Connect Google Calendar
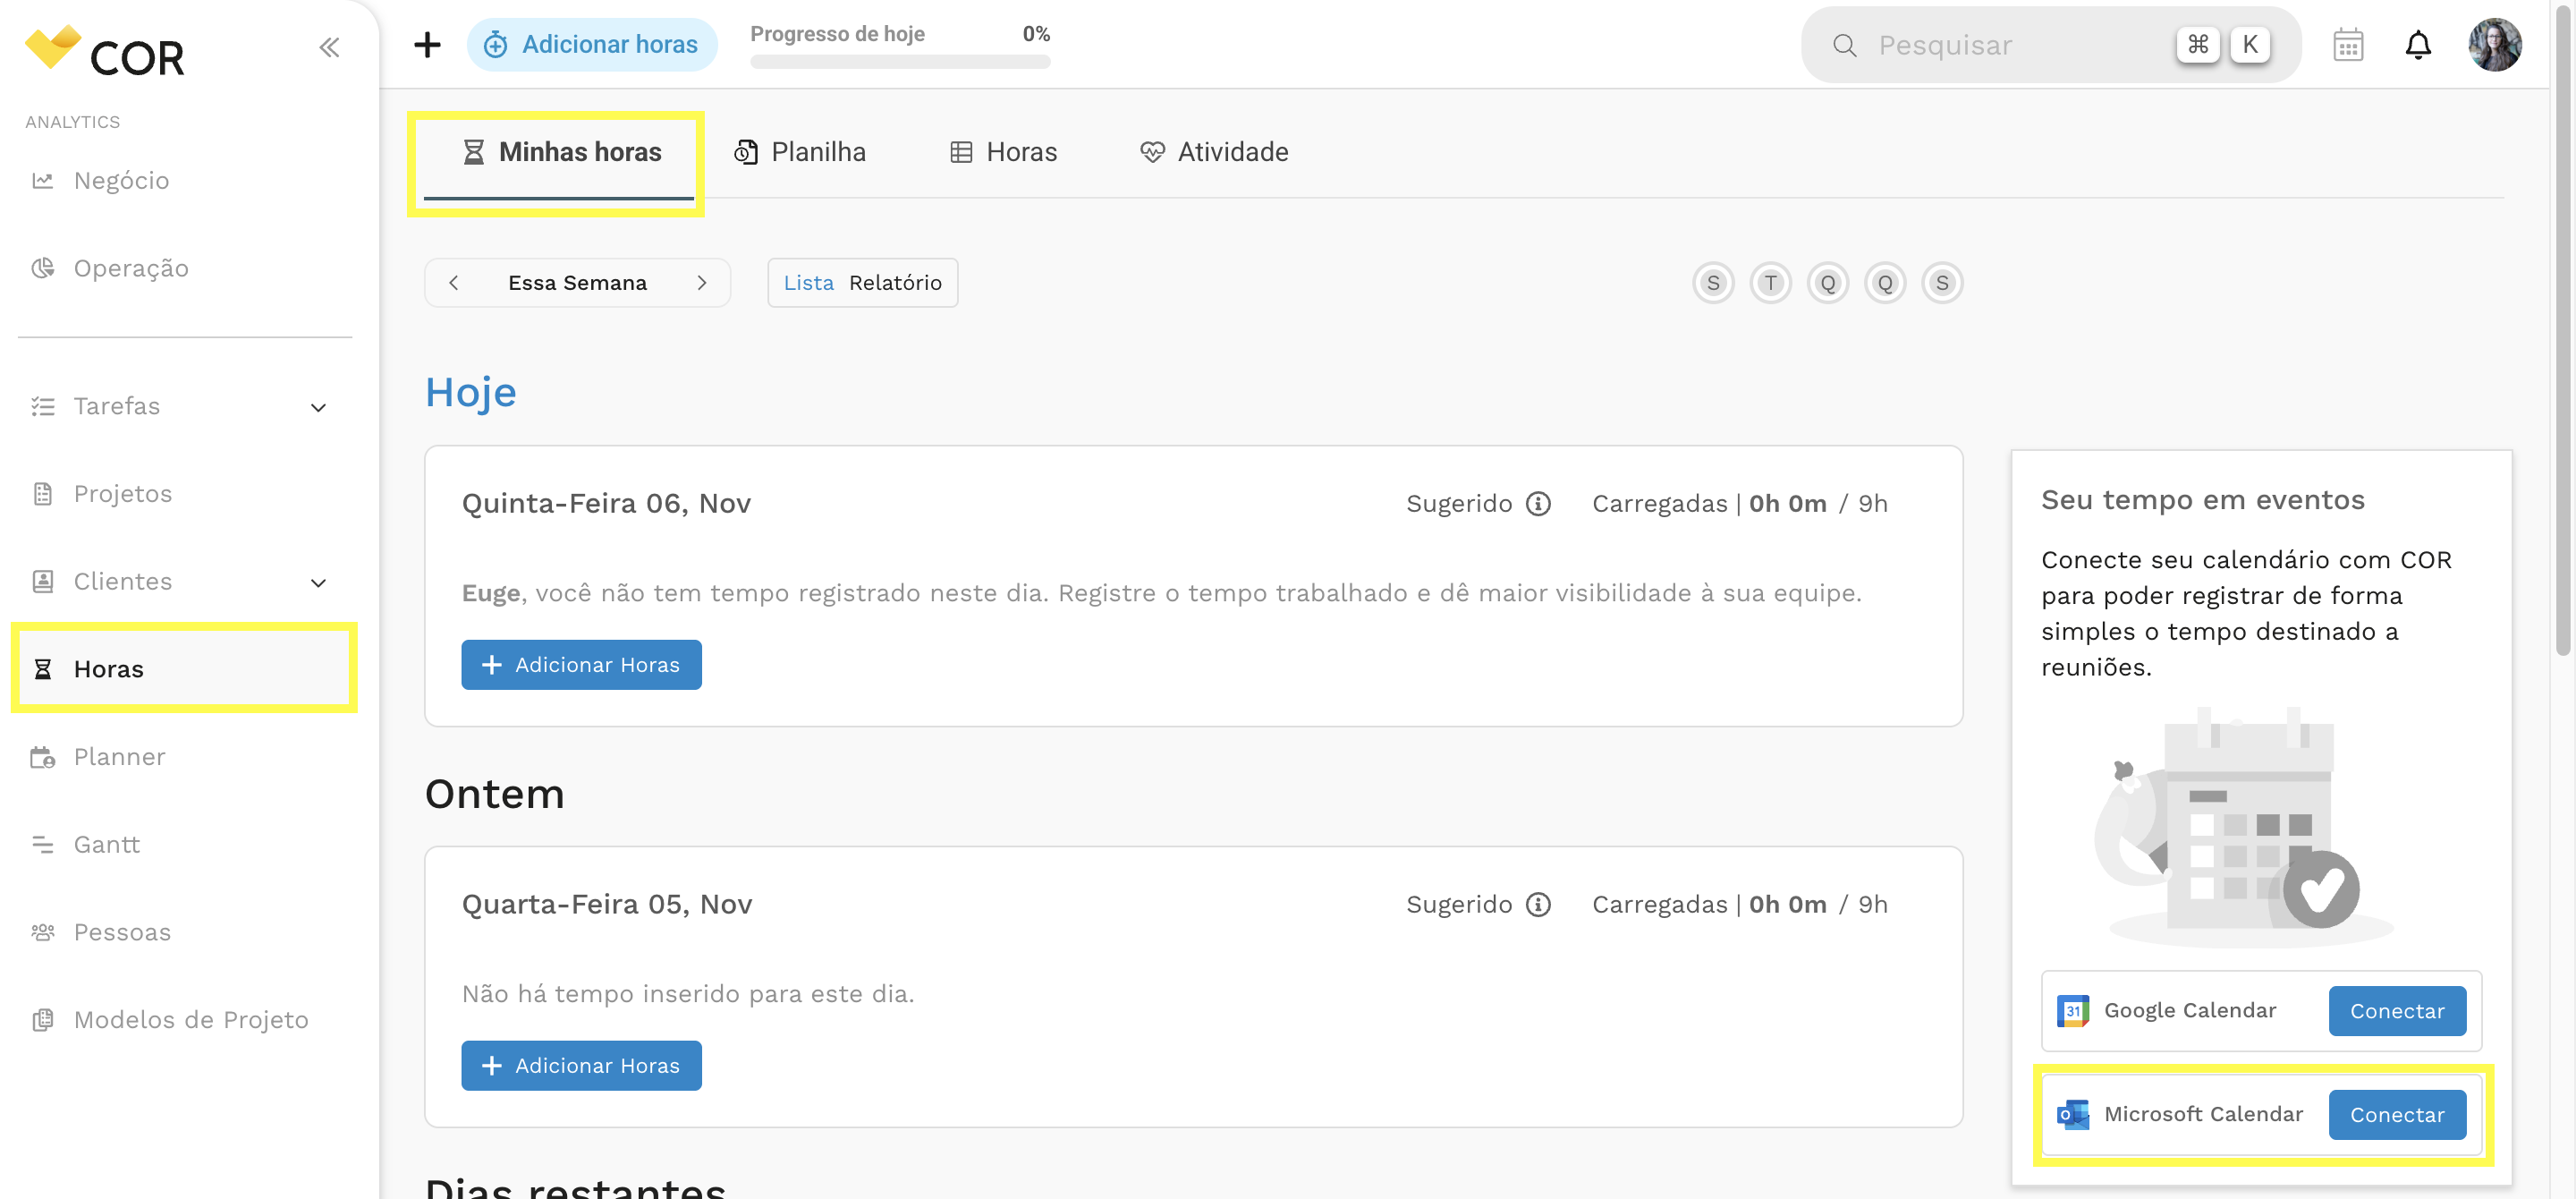2576x1199 pixels. click(2397, 1011)
